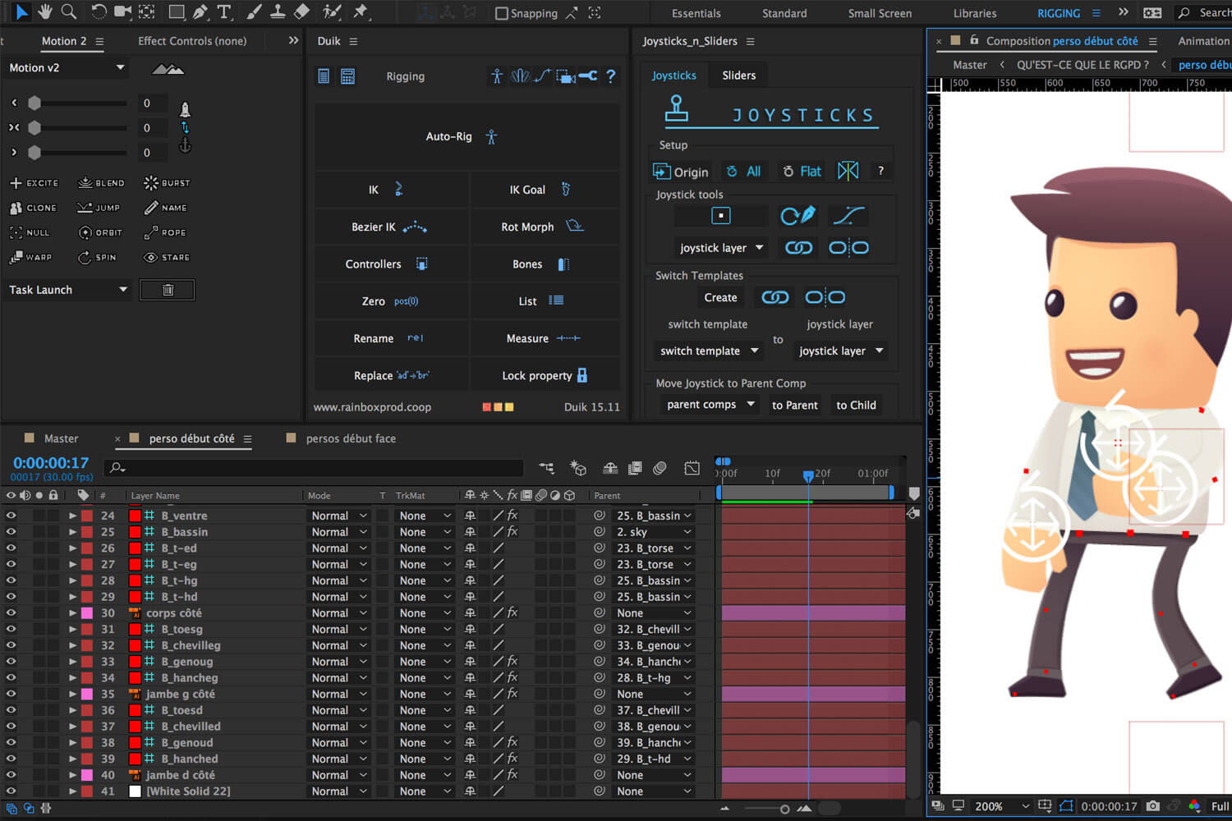Switch to the Essentials workspace
Image resolution: width=1232 pixels, height=821 pixels.
[696, 13]
